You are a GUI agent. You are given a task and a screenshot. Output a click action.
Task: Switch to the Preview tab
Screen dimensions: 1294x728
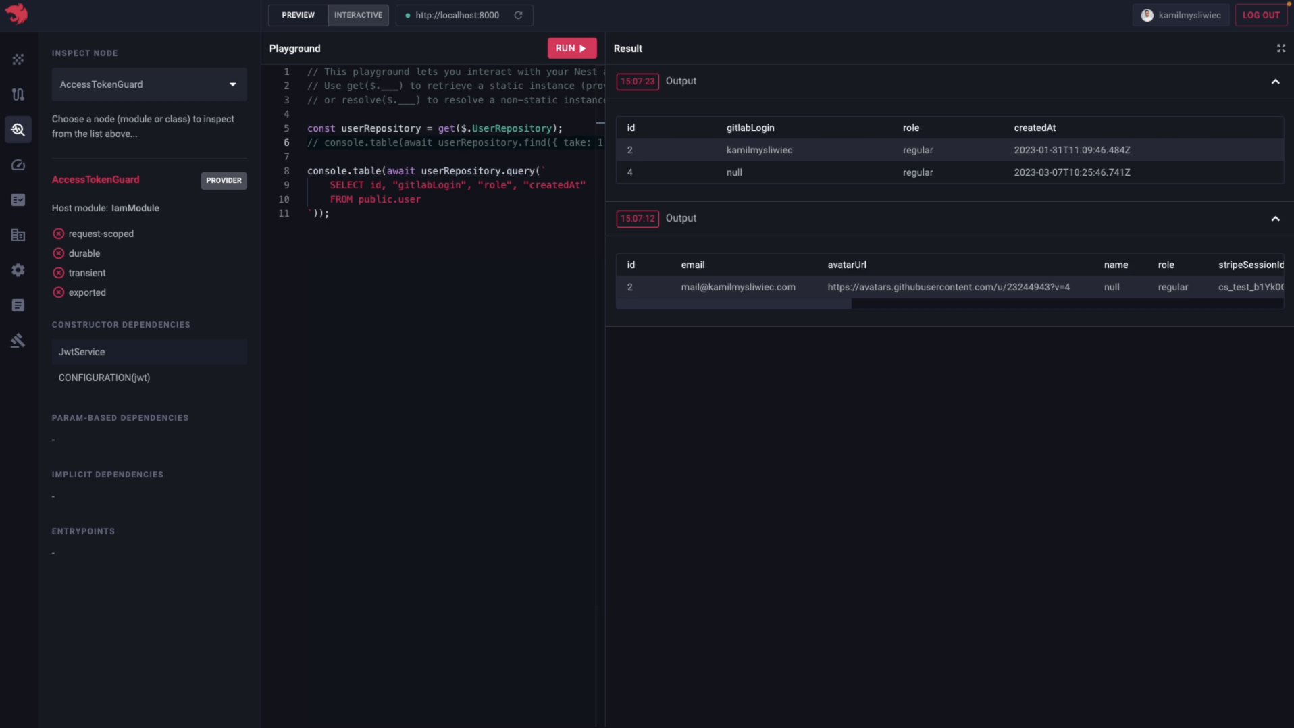click(298, 15)
